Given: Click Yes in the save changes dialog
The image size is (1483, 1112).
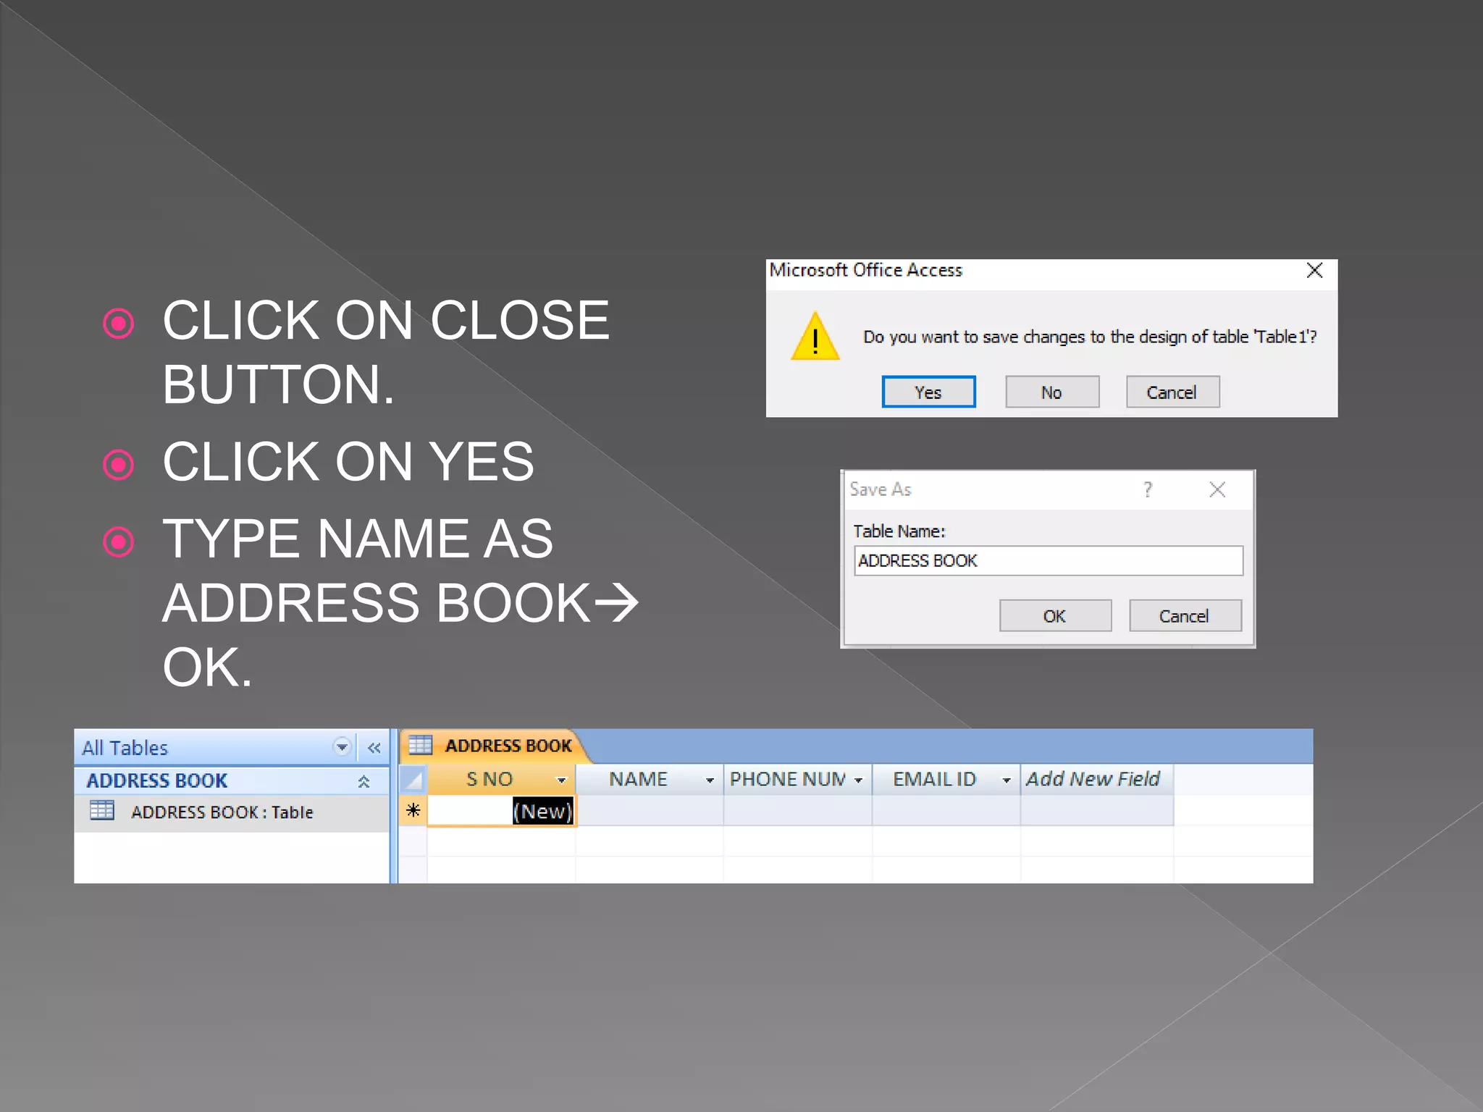Looking at the screenshot, I should [x=928, y=392].
